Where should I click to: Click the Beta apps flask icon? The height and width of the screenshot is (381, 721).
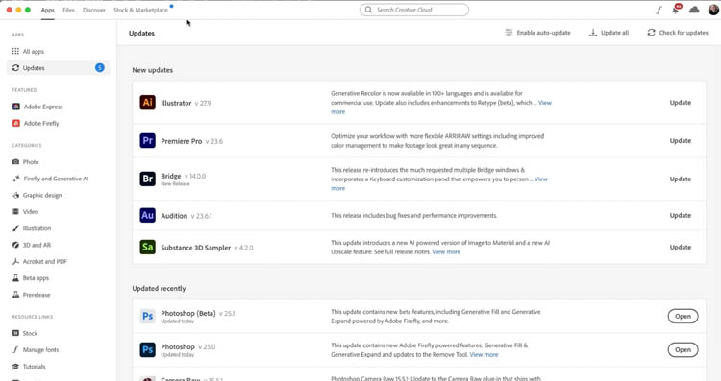(x=15, y=277)
